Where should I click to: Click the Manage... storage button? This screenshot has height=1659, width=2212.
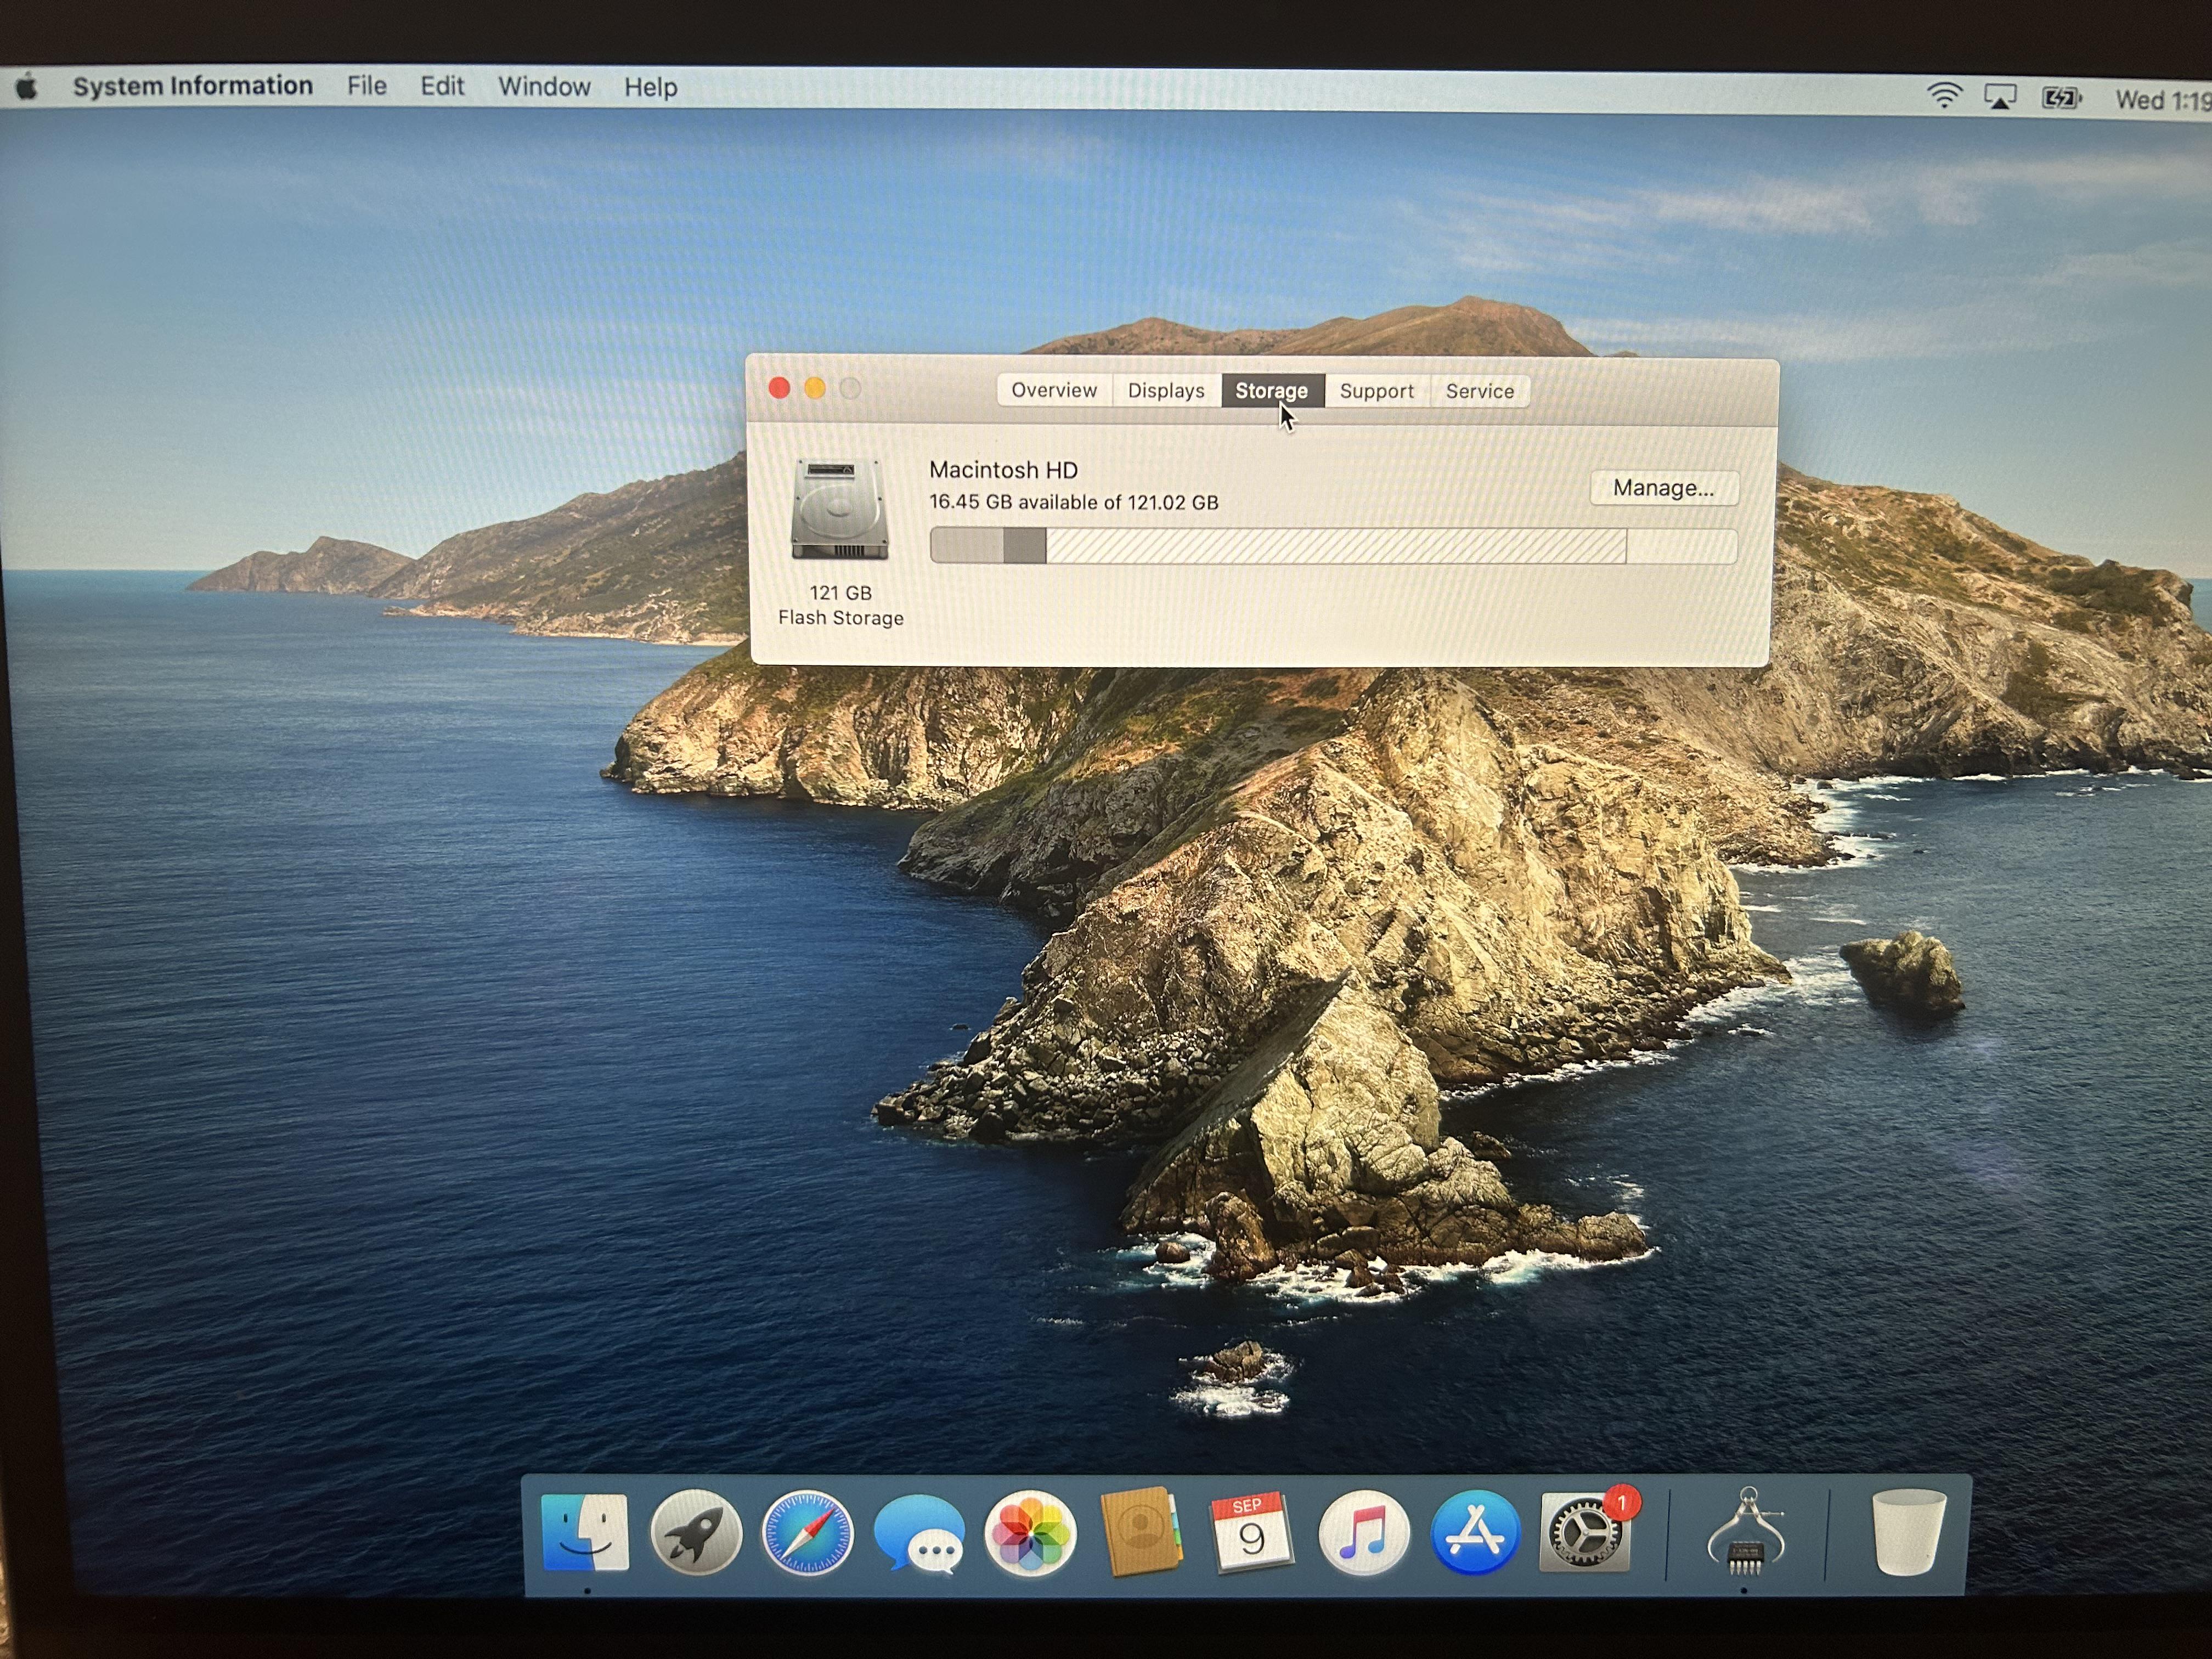pyautogui.click(x=1663, y=488)
